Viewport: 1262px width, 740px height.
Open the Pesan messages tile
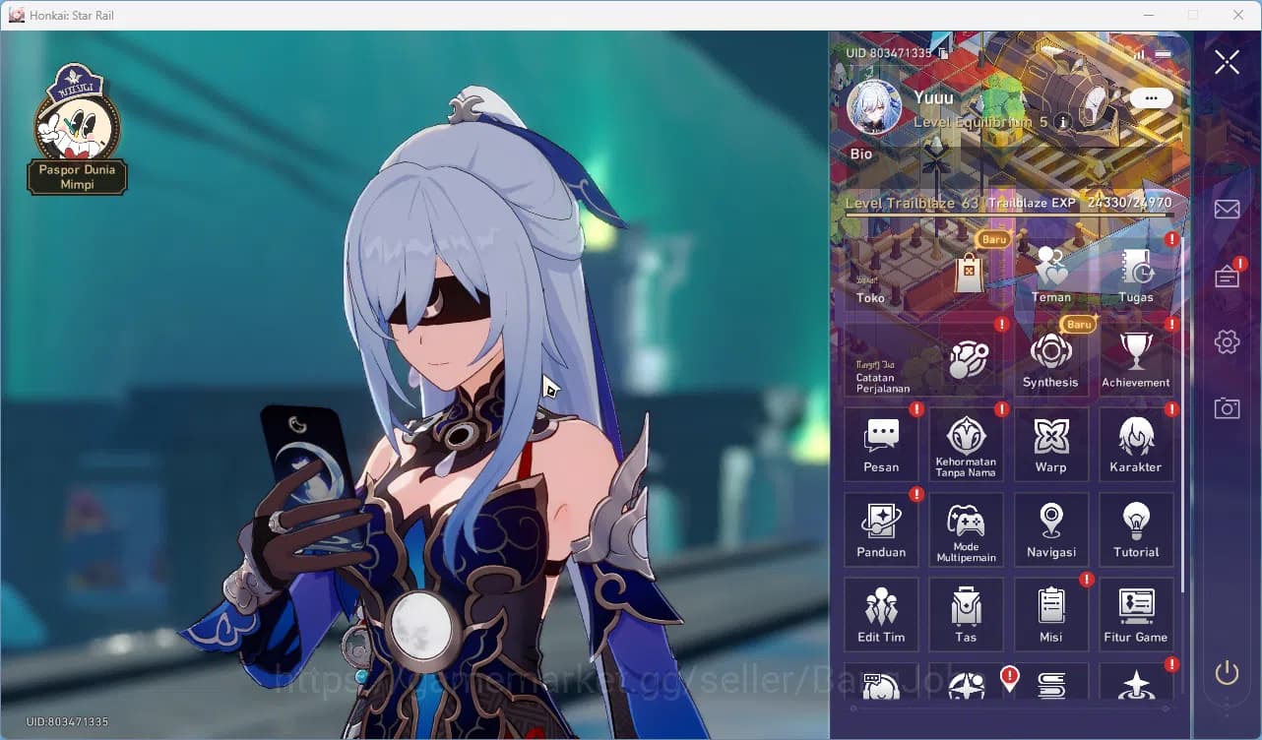point(881,444)
